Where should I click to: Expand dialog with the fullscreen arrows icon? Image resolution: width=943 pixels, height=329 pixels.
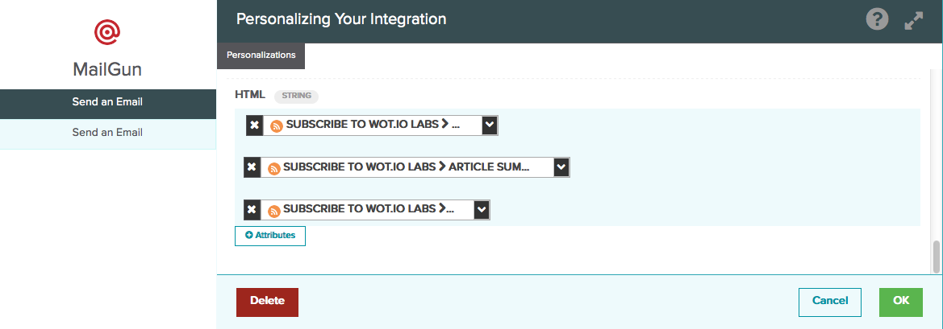[x=913, y=20]
